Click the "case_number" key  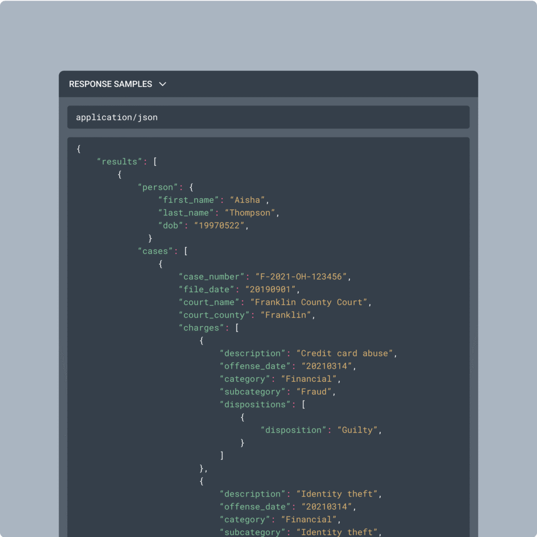point(212,277)
